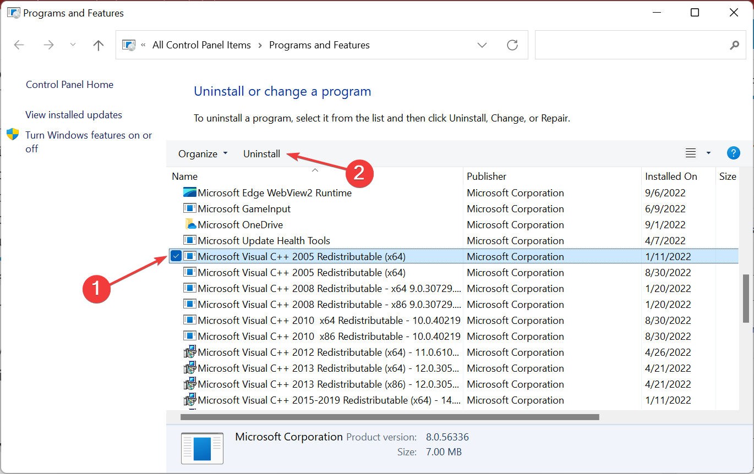Image resolution: width=754 pixels, height=474 pixels.
Task: Click the shield icon beside Windows features
Action: (13, 135)
